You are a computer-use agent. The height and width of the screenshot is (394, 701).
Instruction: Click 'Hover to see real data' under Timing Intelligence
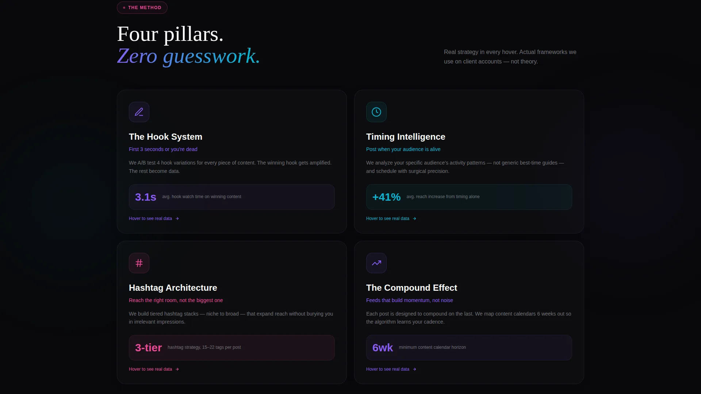tap(388, 219)
